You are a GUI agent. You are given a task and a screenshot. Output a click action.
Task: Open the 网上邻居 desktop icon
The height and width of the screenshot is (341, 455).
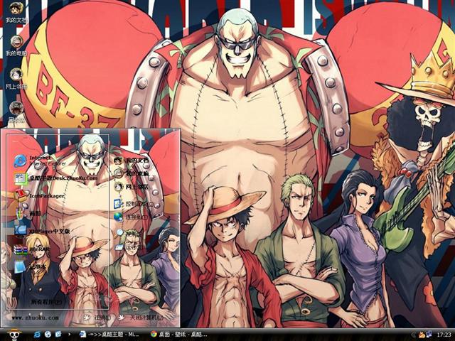tap(16, 79)
